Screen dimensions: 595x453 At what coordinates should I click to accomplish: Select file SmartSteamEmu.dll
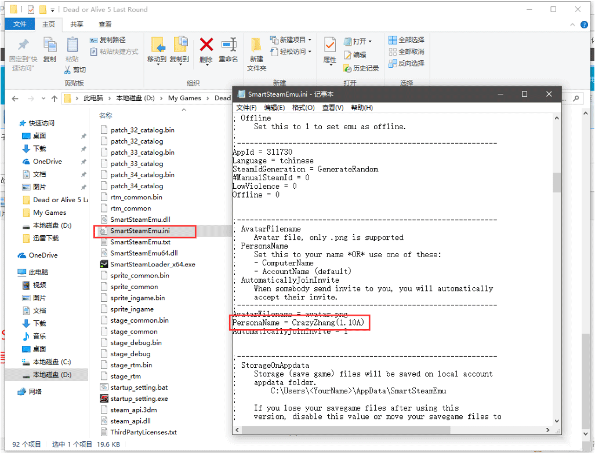[x=136, y=220]
